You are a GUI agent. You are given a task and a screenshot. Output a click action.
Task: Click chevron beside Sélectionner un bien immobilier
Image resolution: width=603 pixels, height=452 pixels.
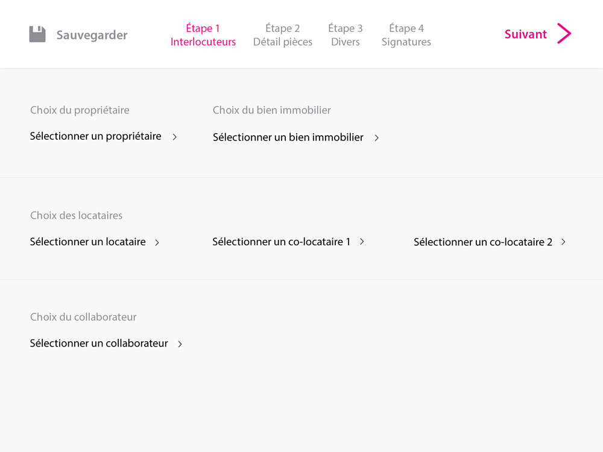pos(377,137)
